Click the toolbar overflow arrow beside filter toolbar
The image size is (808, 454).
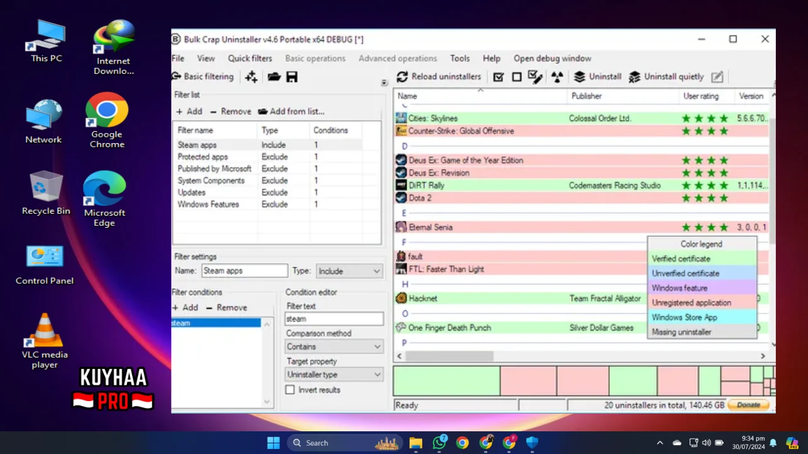[x=384, y=83]
